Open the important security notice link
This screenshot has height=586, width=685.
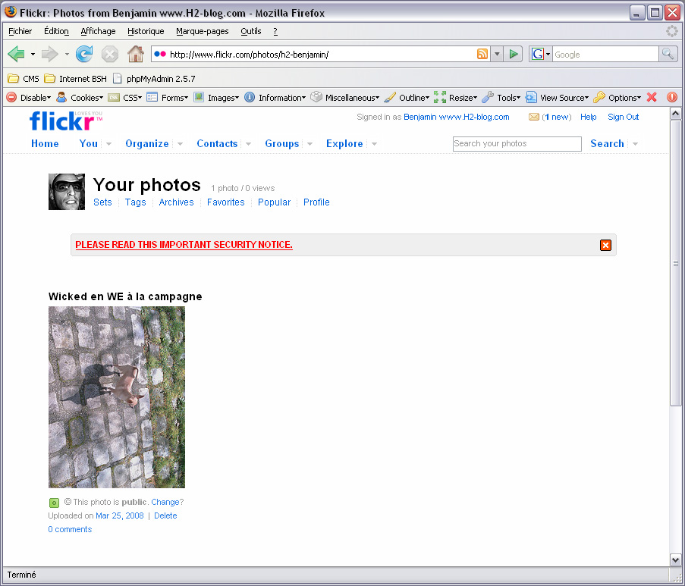click(x=184, y=245)
